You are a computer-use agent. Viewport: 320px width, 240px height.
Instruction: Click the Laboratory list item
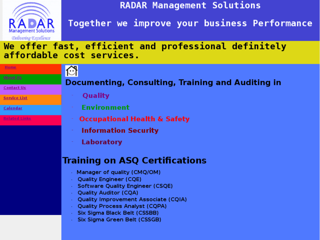click(102, 142)
